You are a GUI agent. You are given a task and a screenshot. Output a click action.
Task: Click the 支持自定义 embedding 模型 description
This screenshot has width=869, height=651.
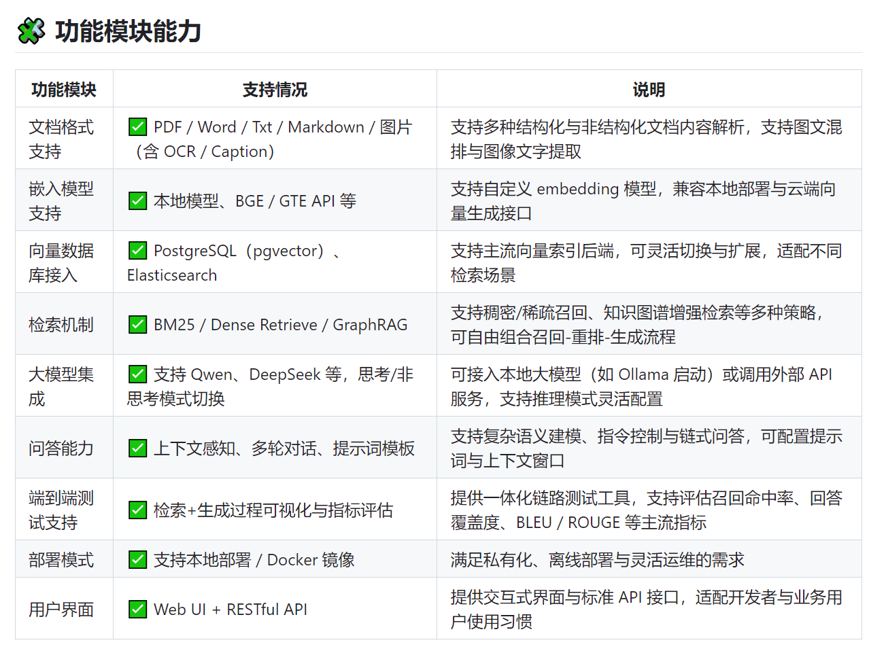(643, 200)
